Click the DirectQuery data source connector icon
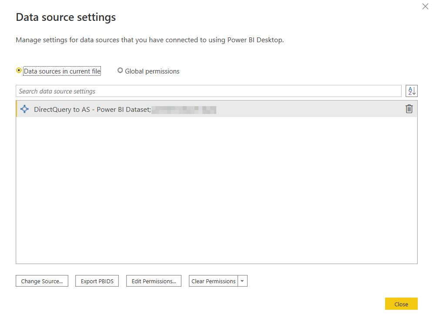Image resolution: width=433 pixels, height=325 pixels. 24,109
